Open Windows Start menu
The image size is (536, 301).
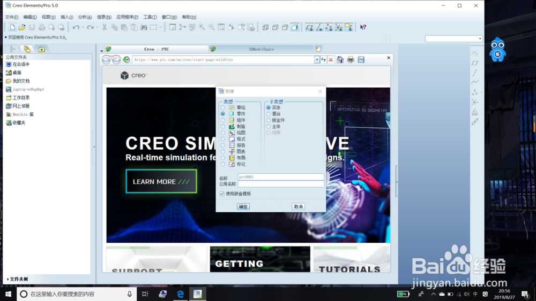[8, 294]
